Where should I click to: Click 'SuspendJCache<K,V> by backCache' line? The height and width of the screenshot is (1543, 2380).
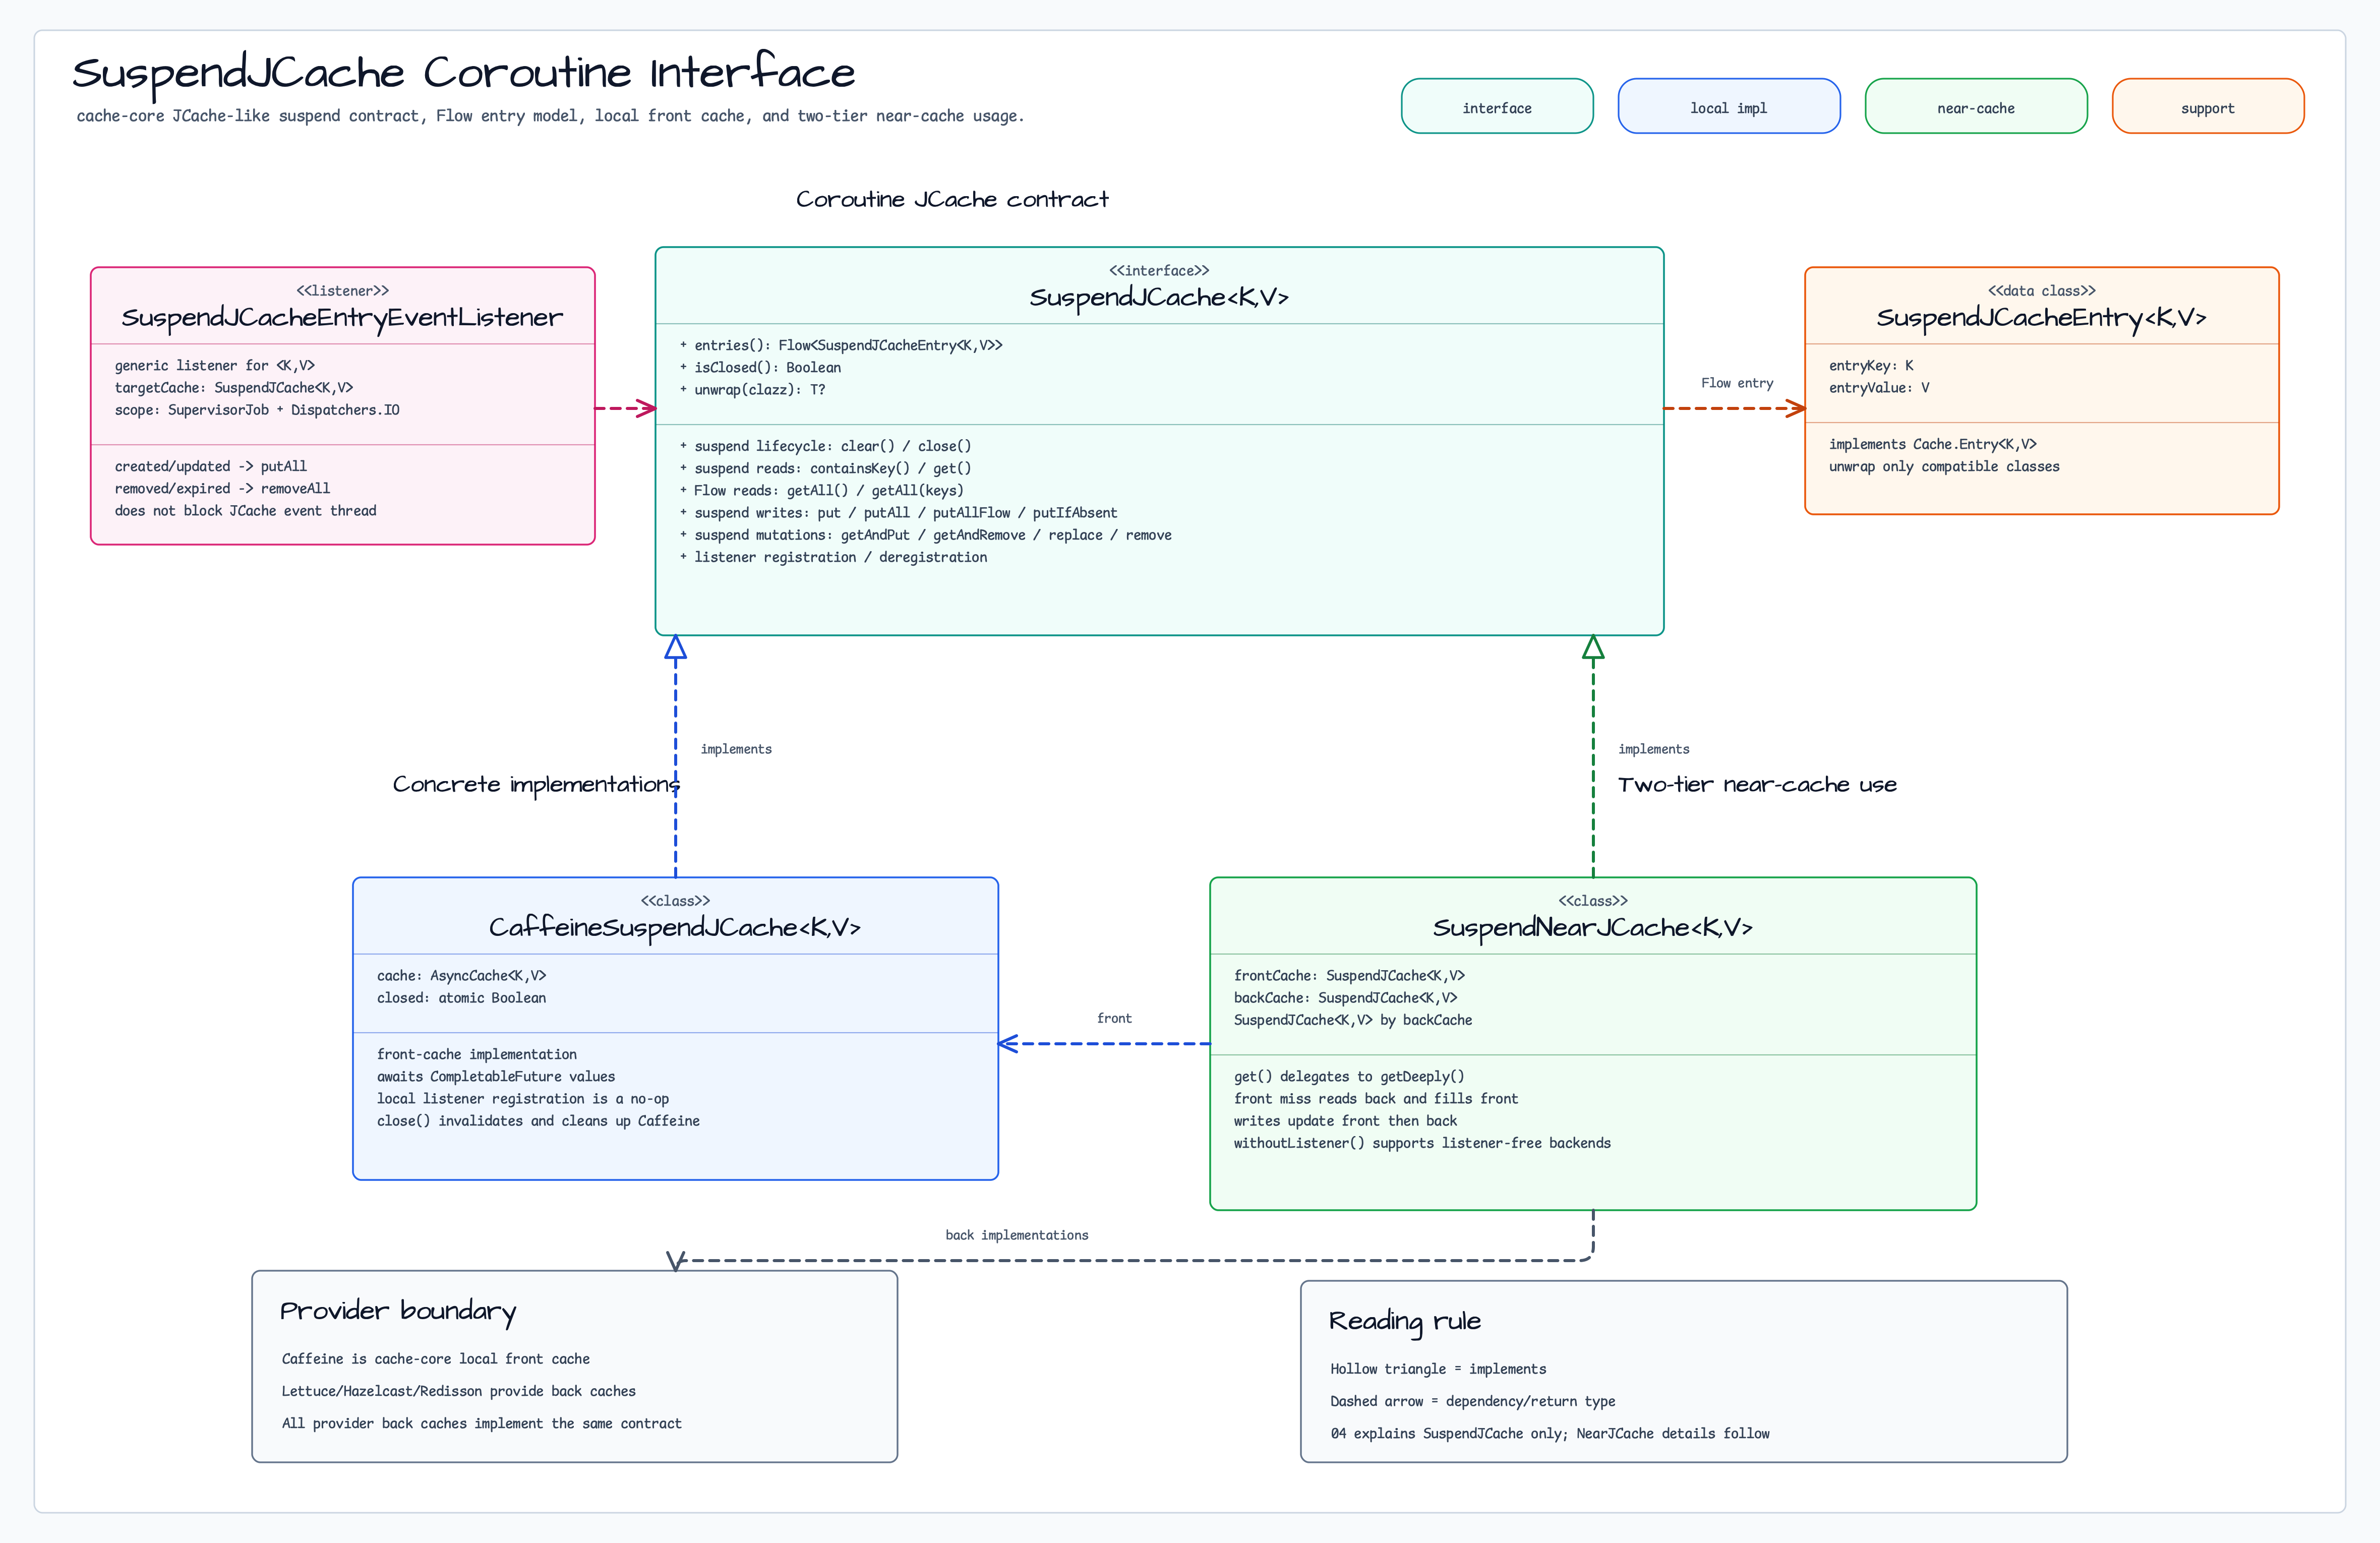click(x=1353, y=1020)
